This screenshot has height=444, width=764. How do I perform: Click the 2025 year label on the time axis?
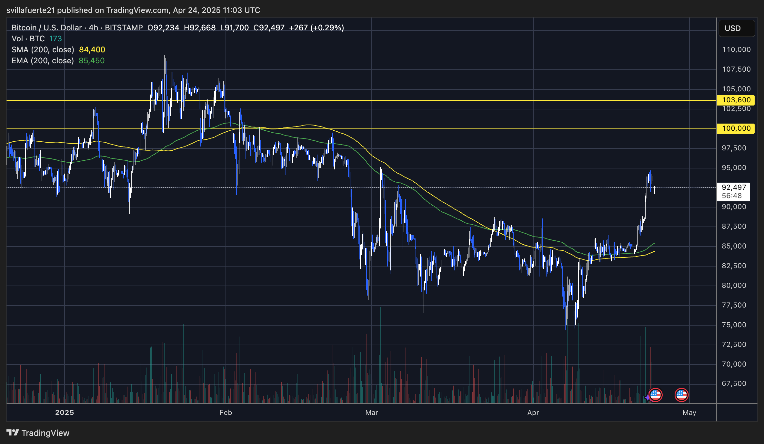click(65, 412)
